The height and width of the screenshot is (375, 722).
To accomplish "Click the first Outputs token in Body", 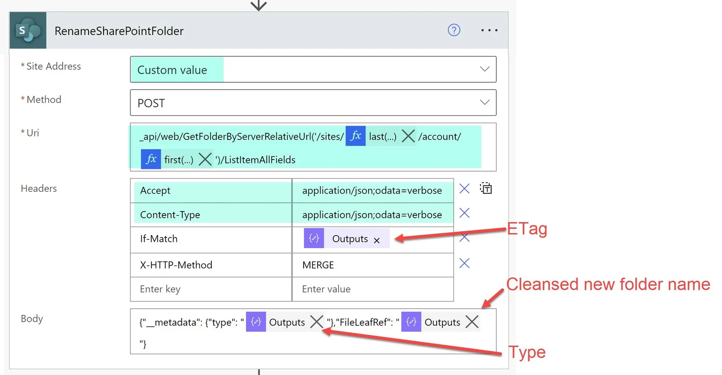I will pos(287,322).
